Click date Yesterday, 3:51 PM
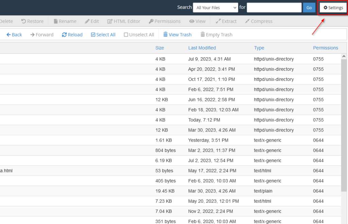The width and height of the screenshot is (348, 224). coord(208,140)
